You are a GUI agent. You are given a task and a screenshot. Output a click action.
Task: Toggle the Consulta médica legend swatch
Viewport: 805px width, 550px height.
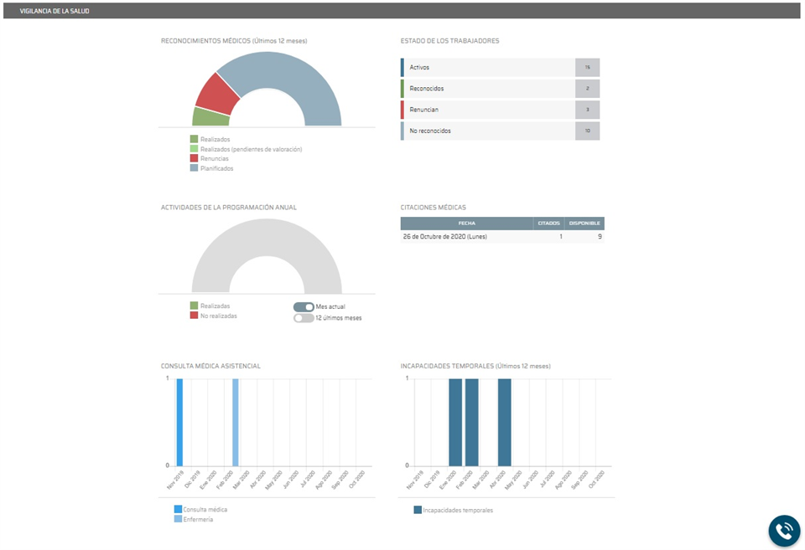click(x=179, y=509)
